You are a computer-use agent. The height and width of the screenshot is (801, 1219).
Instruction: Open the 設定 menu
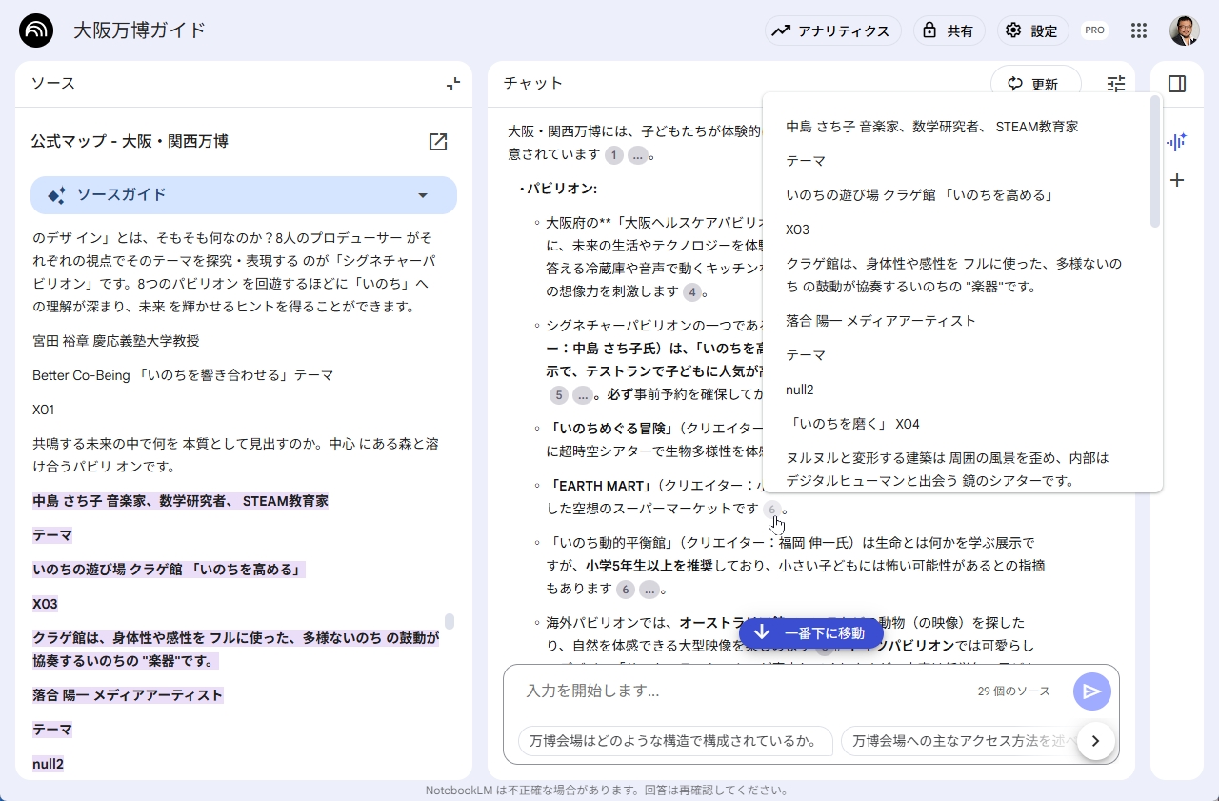(1032, 30)
